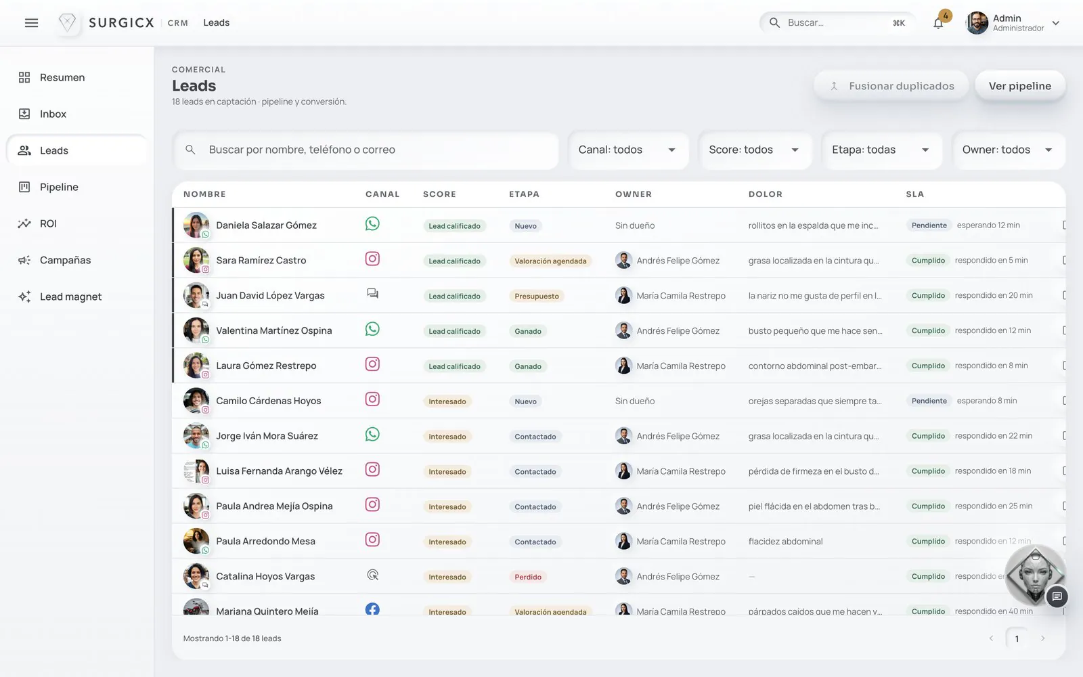This screenshot has width=1083, height=677.
Task: Open the floating chat message bubble
Action: click(x=1057, y=596)
